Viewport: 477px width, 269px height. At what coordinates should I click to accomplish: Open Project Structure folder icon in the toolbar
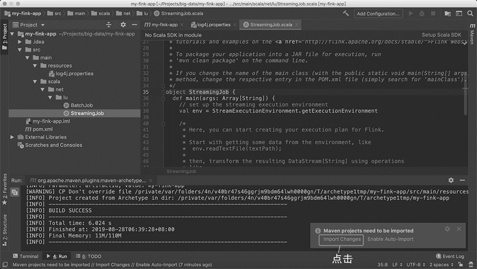click(447, 13)
